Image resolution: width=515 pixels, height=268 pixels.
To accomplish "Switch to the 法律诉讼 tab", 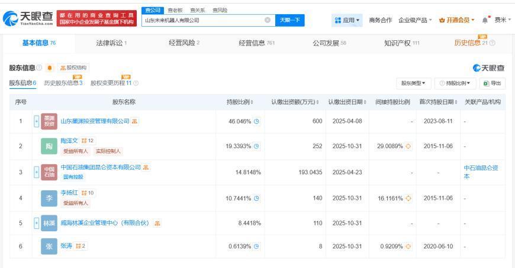I will (x=111, y=42).
